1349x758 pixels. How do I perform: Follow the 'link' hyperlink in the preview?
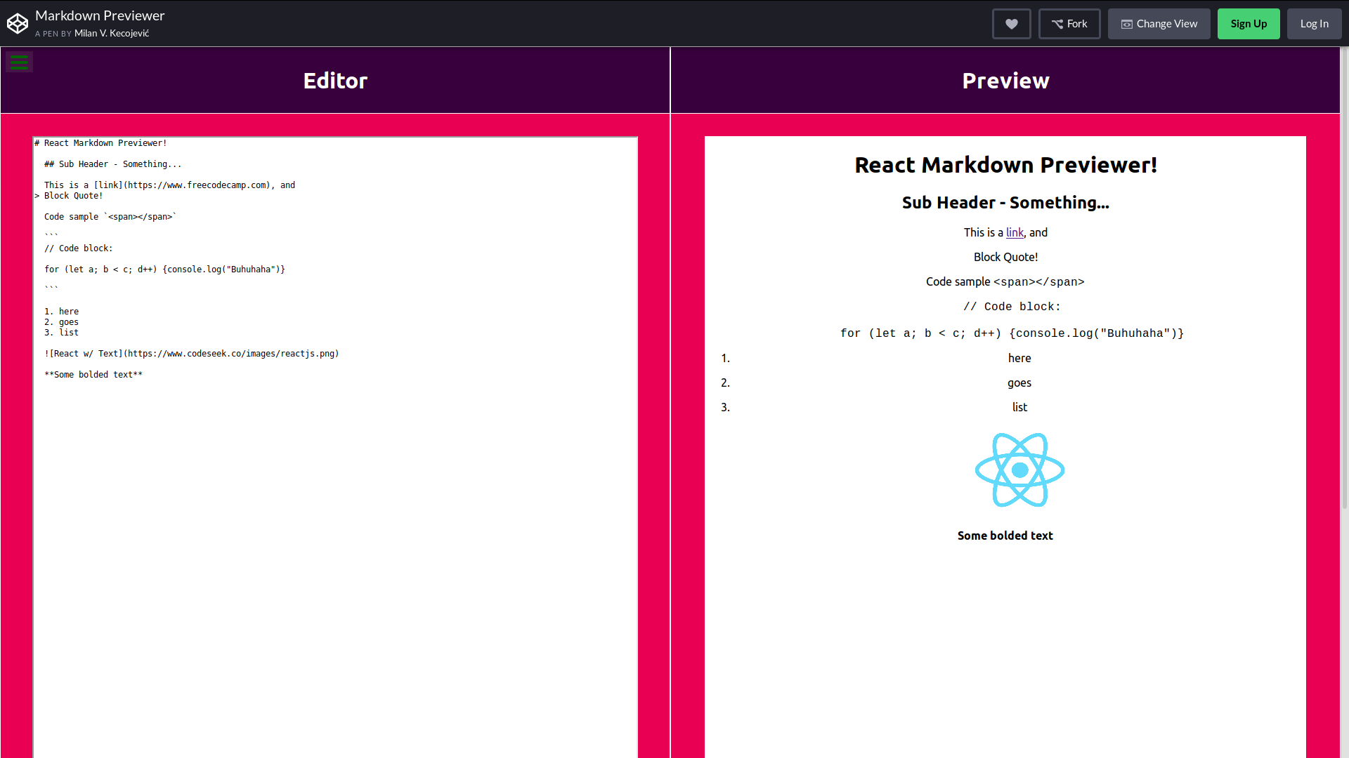click(x=1015, y=232)
